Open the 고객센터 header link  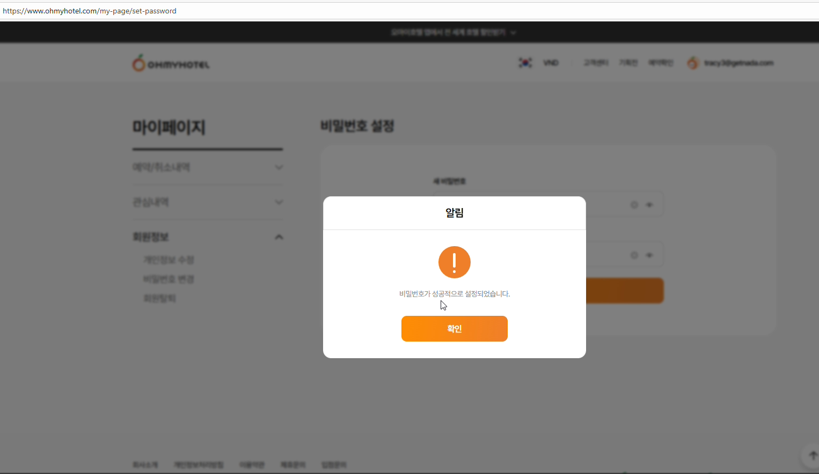596,63
